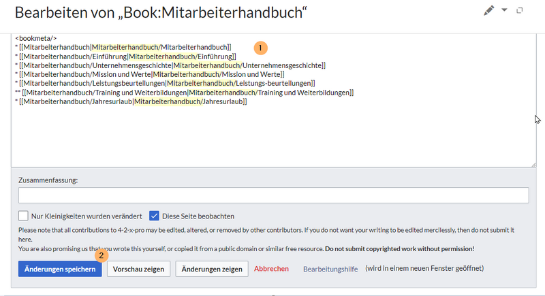Viewport: 545px width, 296px height.
Task: Click the fullscreen squares icon in the header
Action: tap(520, 11)
